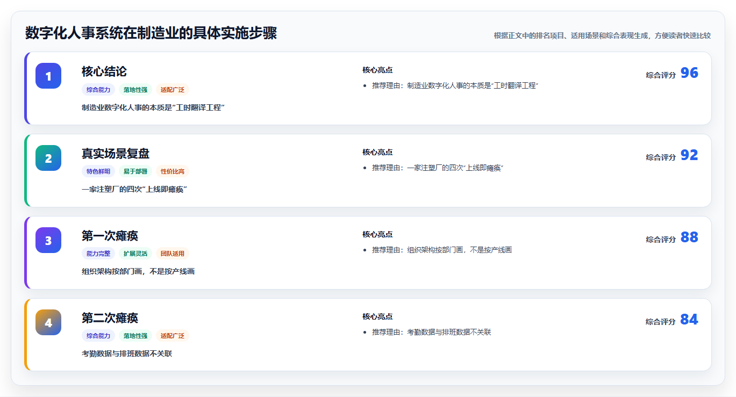Click the bullet 推荐理由：一家注塑厂的四次"上线即瘫痪"

(438, 168)
